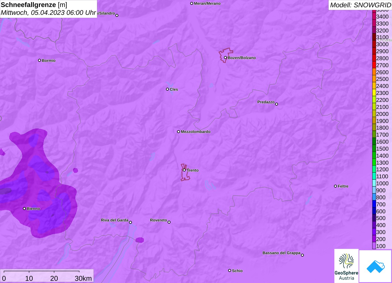Select the Bozen/Bolzano location marker

(x=225, y=58)
